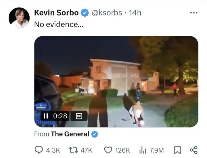
Task: Click the Kevin Sorbo display name
Action: pos(56,13)
